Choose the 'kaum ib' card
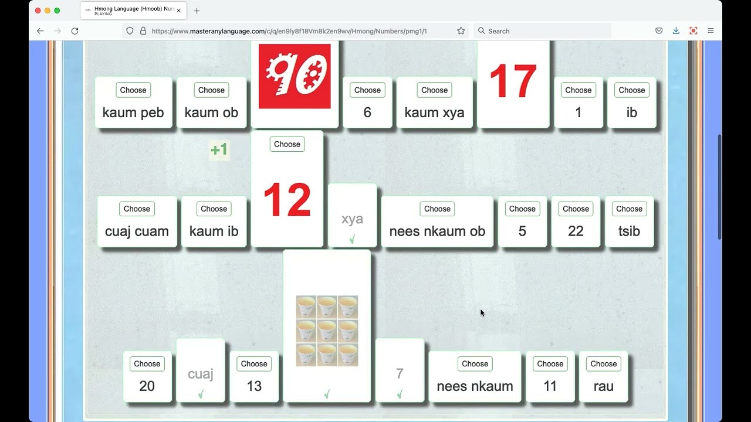Viewport: 751px width, 422px height. [214, 209]
